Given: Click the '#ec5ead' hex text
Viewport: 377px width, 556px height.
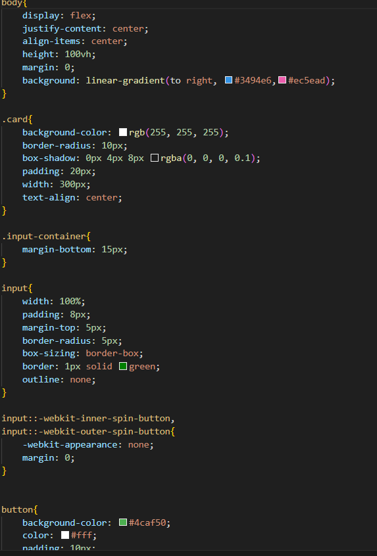Looking at the screenshot, I should tap(307, 80).
